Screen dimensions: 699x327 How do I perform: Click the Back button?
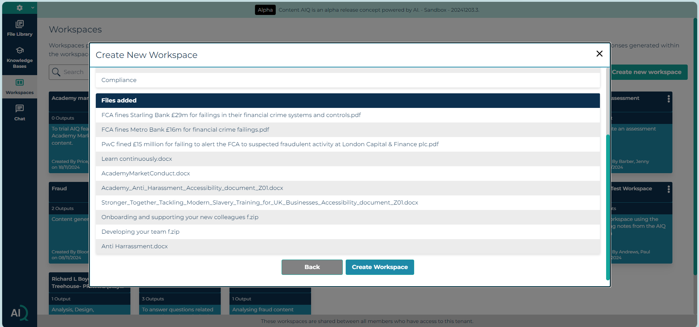[x=312, y=267]
